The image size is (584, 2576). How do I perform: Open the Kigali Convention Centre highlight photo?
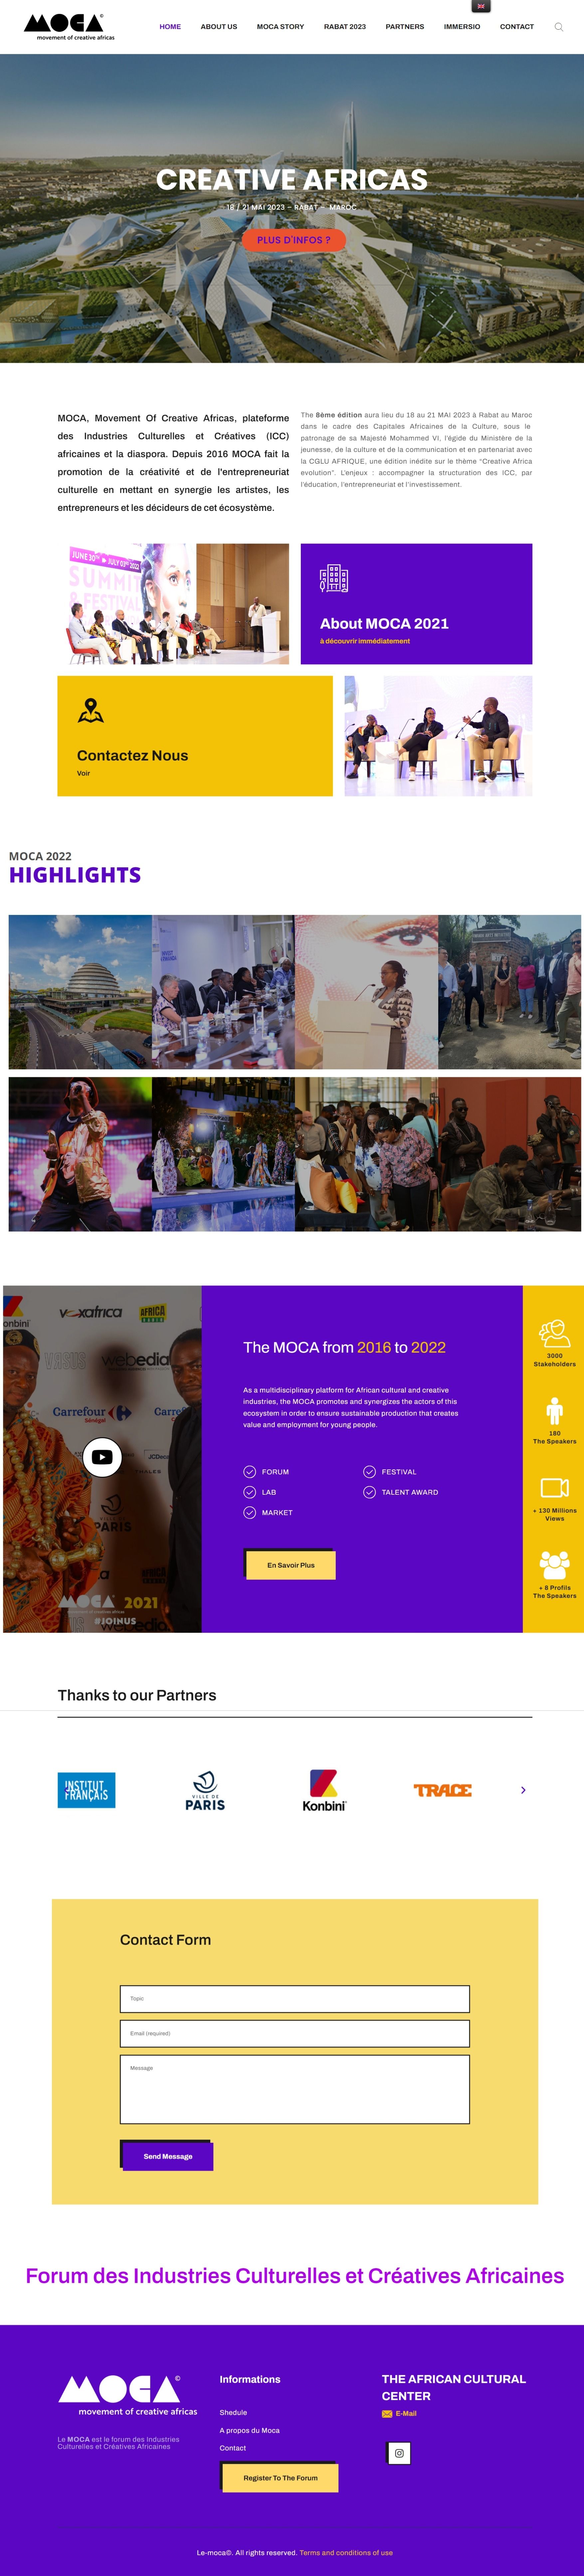80,992
